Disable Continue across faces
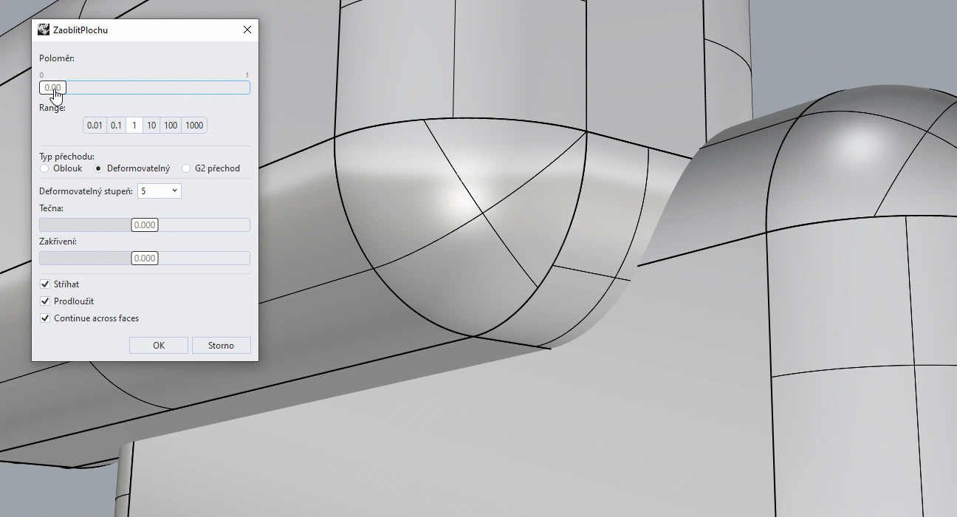Viewport: 957px width, 517px height. point(46,318)
